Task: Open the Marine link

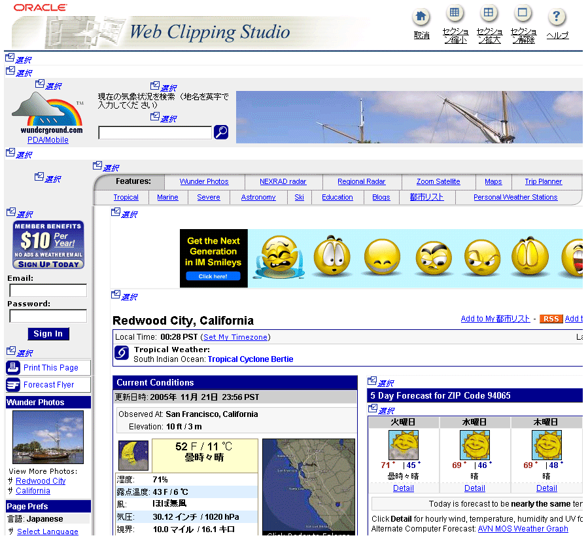Action: [167, 198]
